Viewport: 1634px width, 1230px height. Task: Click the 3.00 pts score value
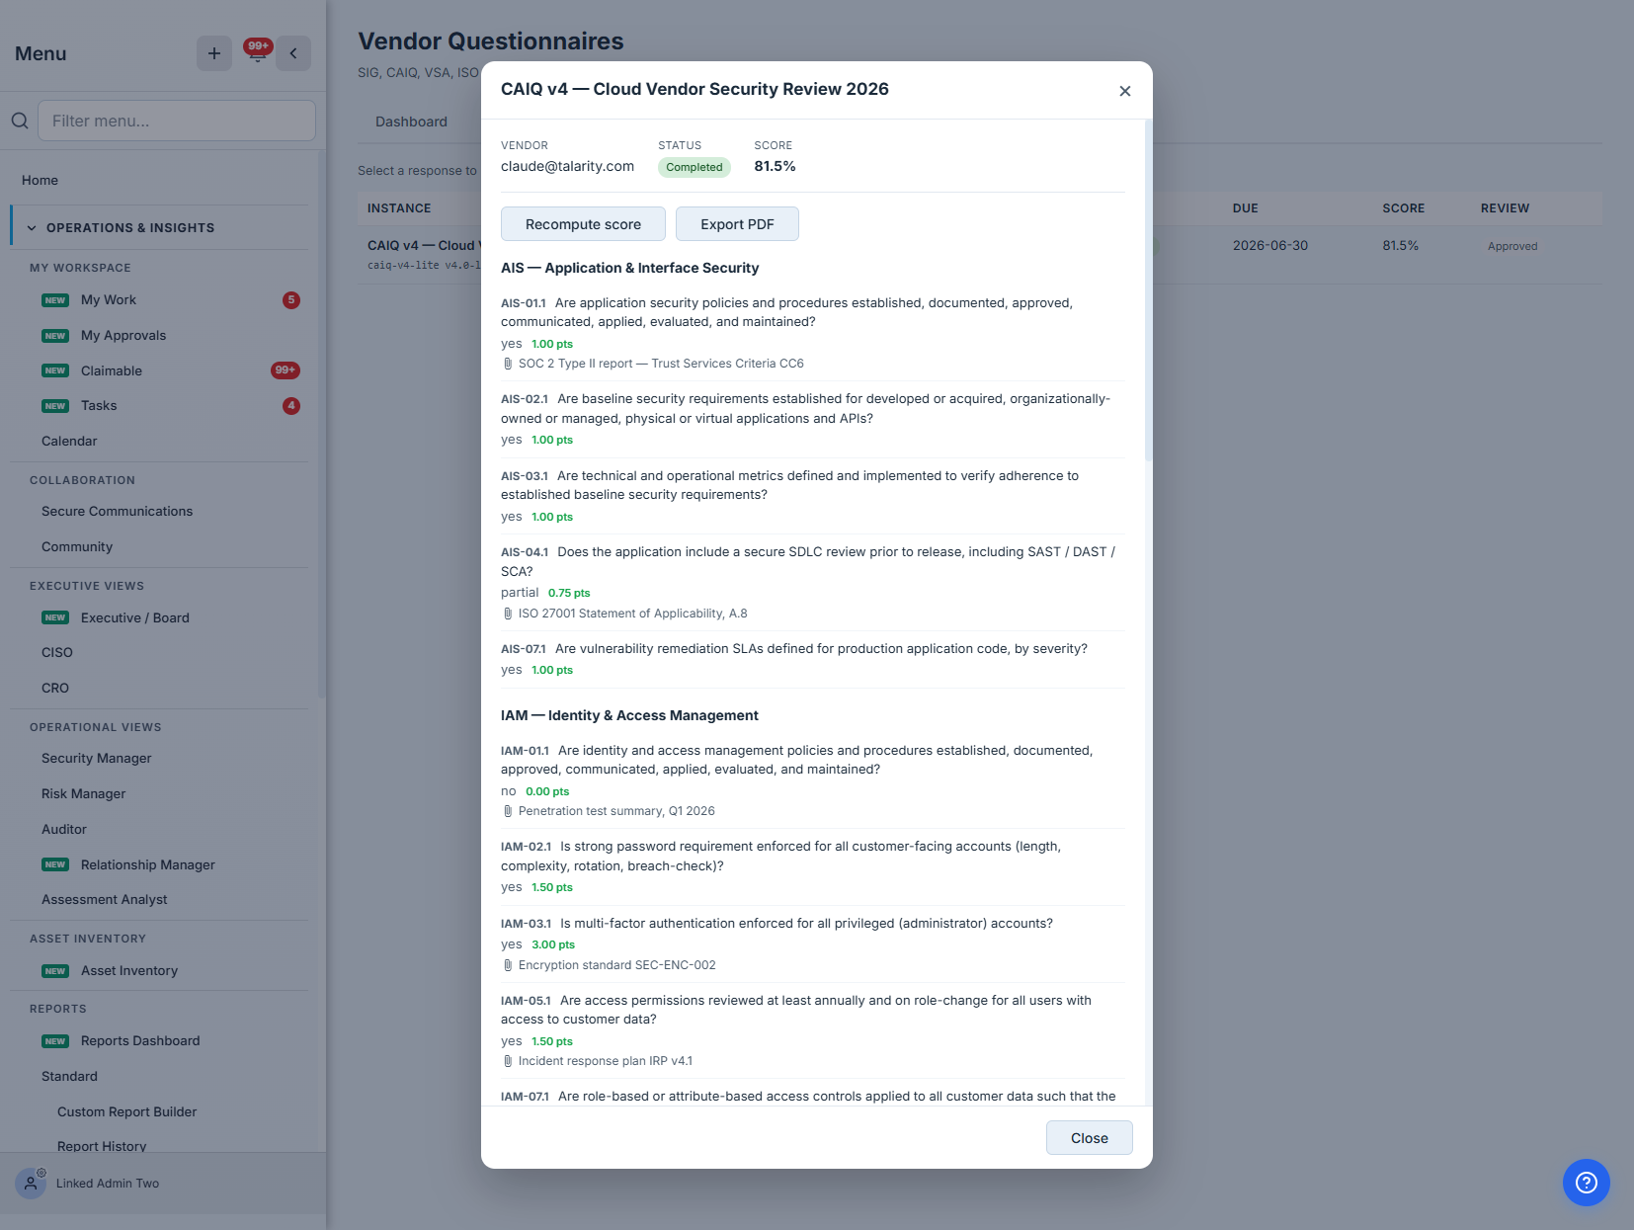(553, 944)
